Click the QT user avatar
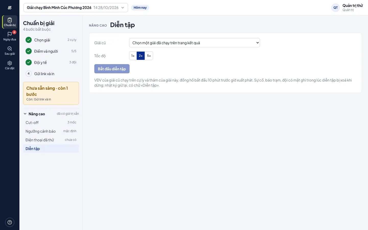Viewport: 368px width, 230px height. [x=336, y=8]
